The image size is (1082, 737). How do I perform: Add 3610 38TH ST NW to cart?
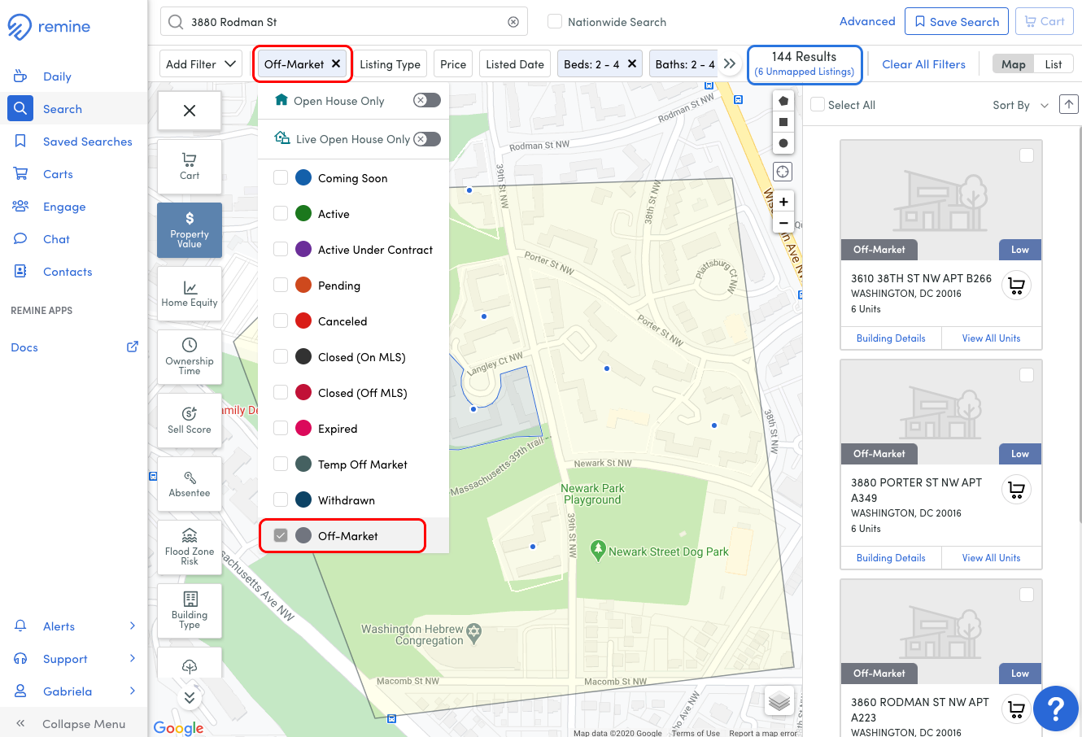(x=1016, y=285)
